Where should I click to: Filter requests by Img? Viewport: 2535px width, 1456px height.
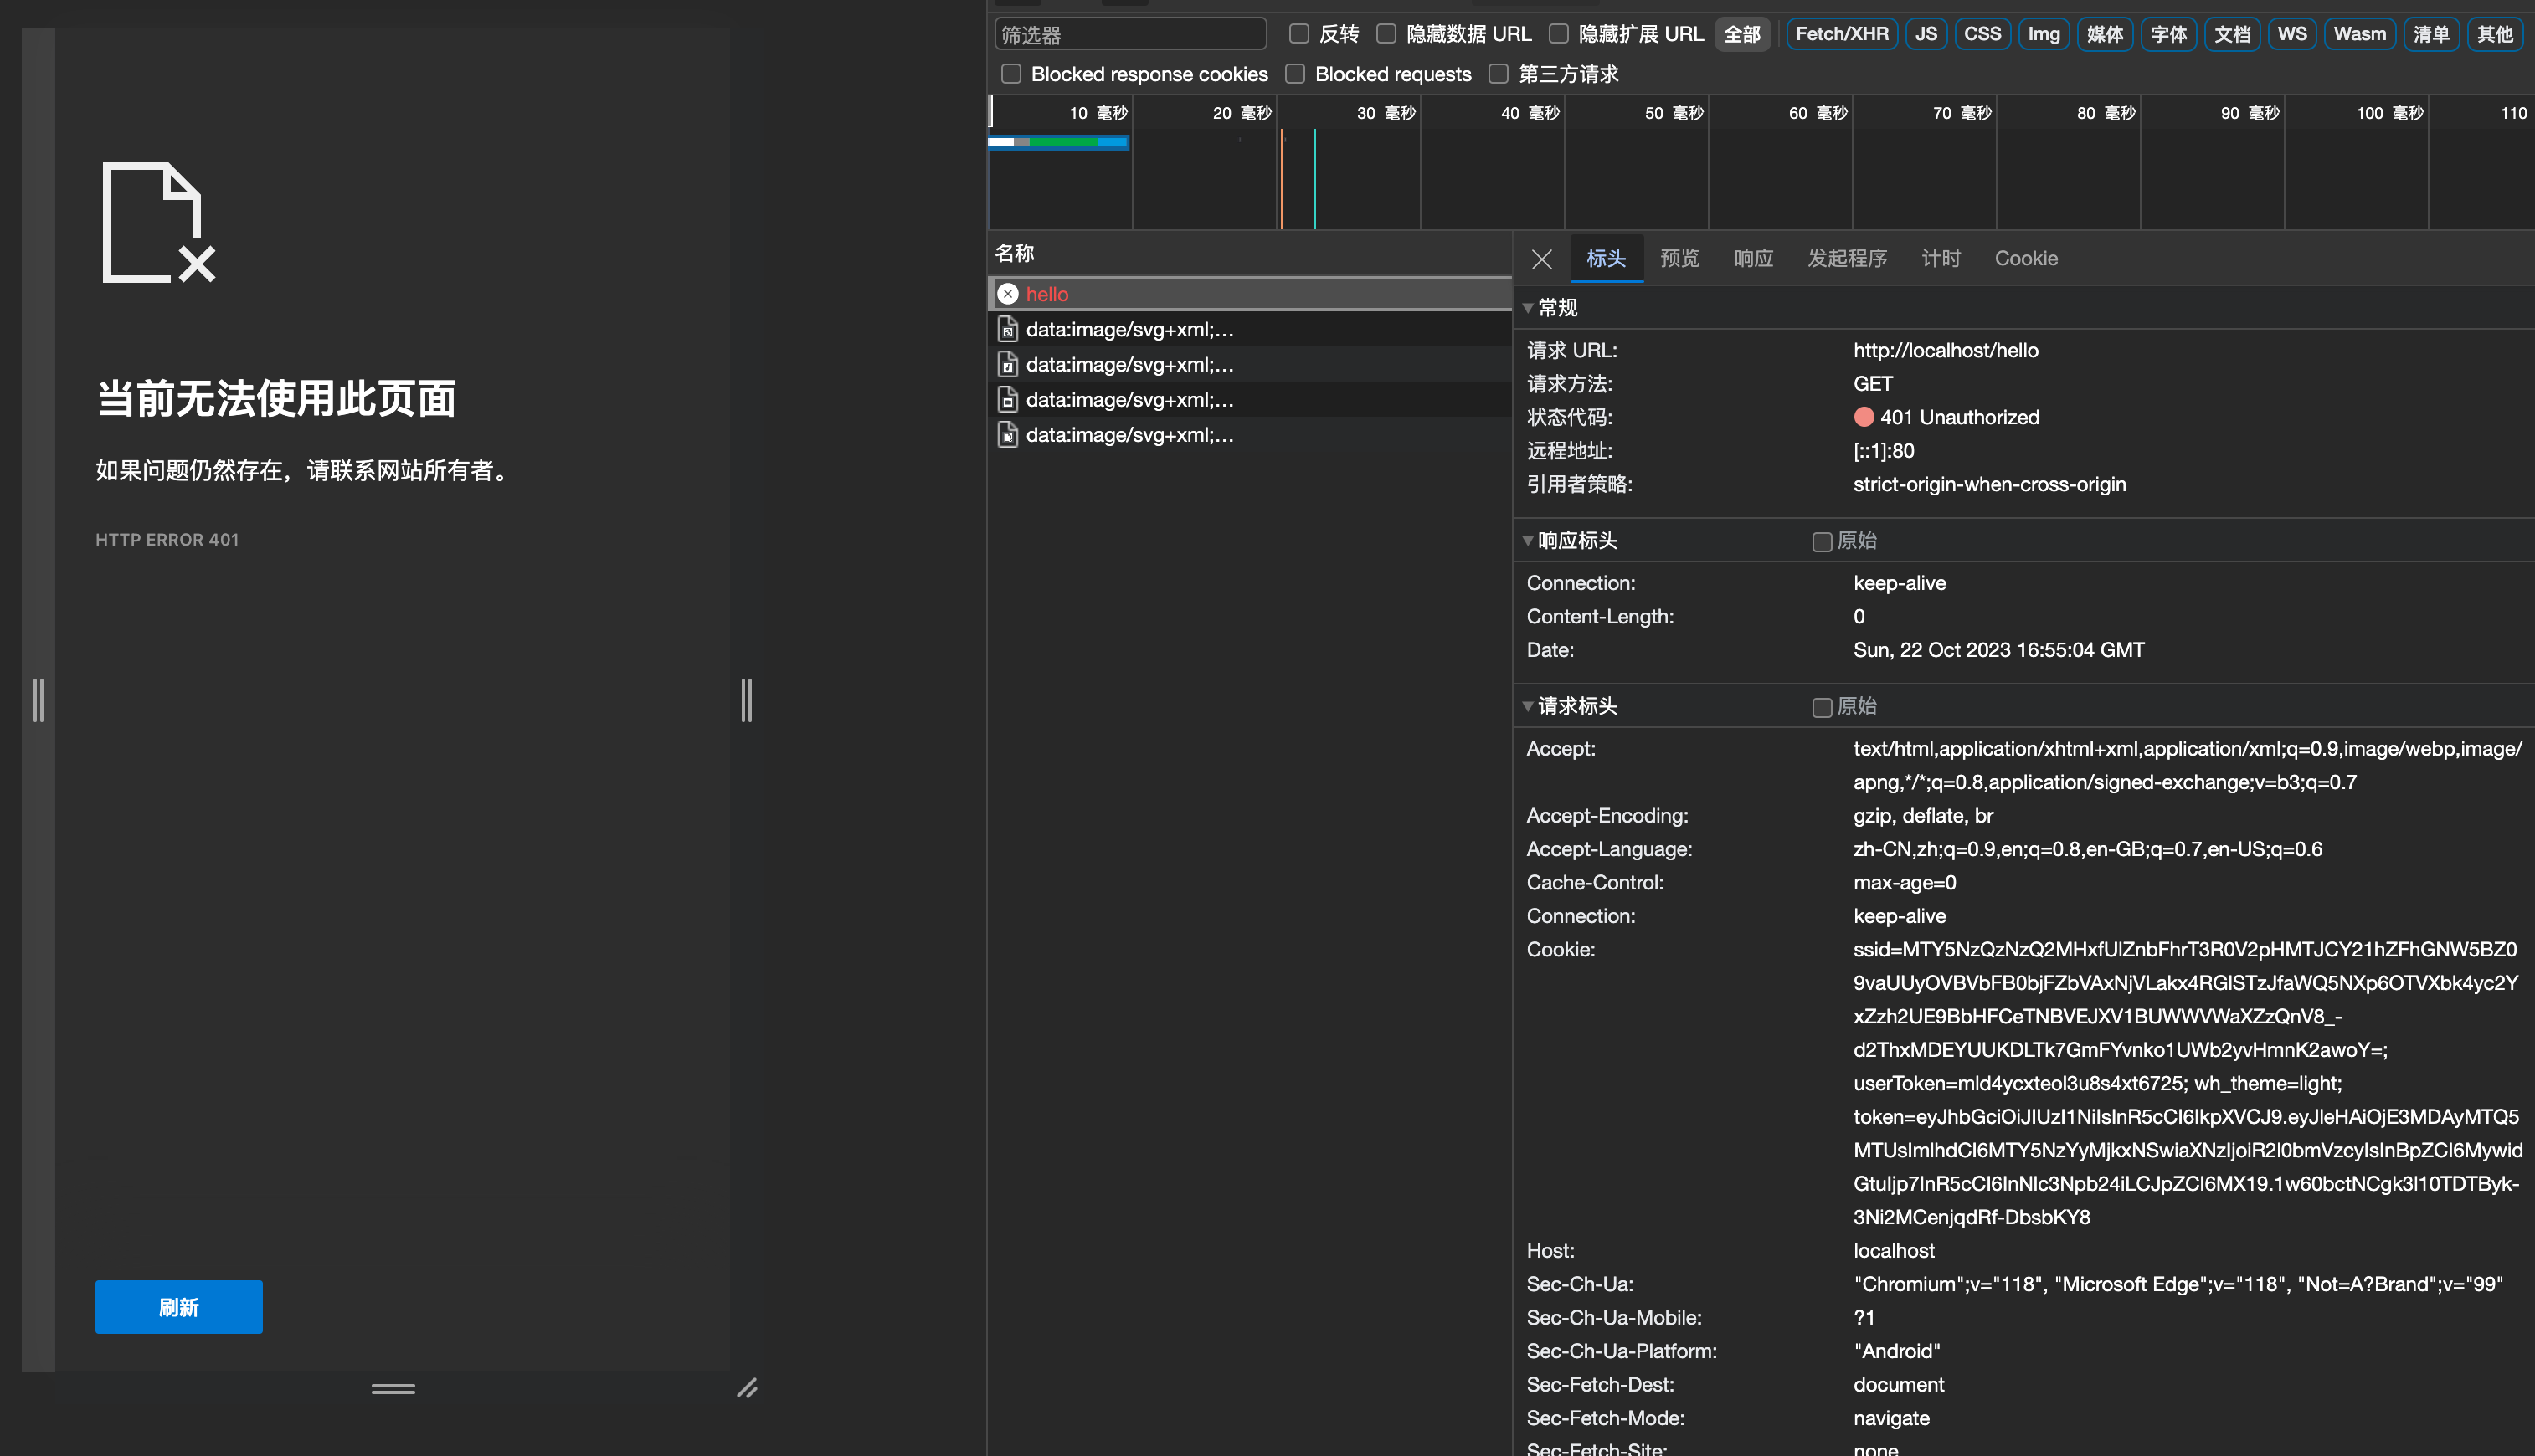[2044, 34]
